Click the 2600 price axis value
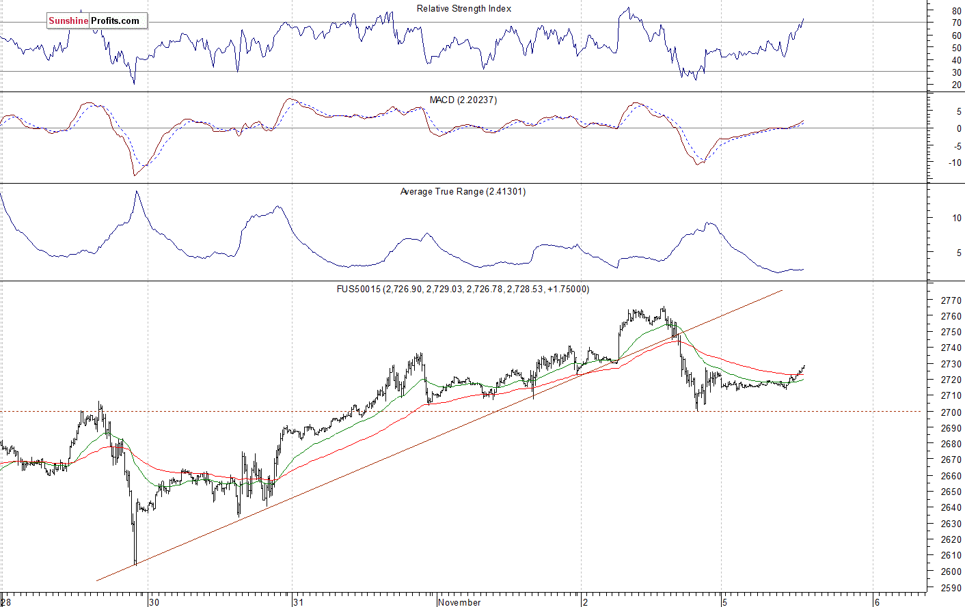 (x=951, y=572)
